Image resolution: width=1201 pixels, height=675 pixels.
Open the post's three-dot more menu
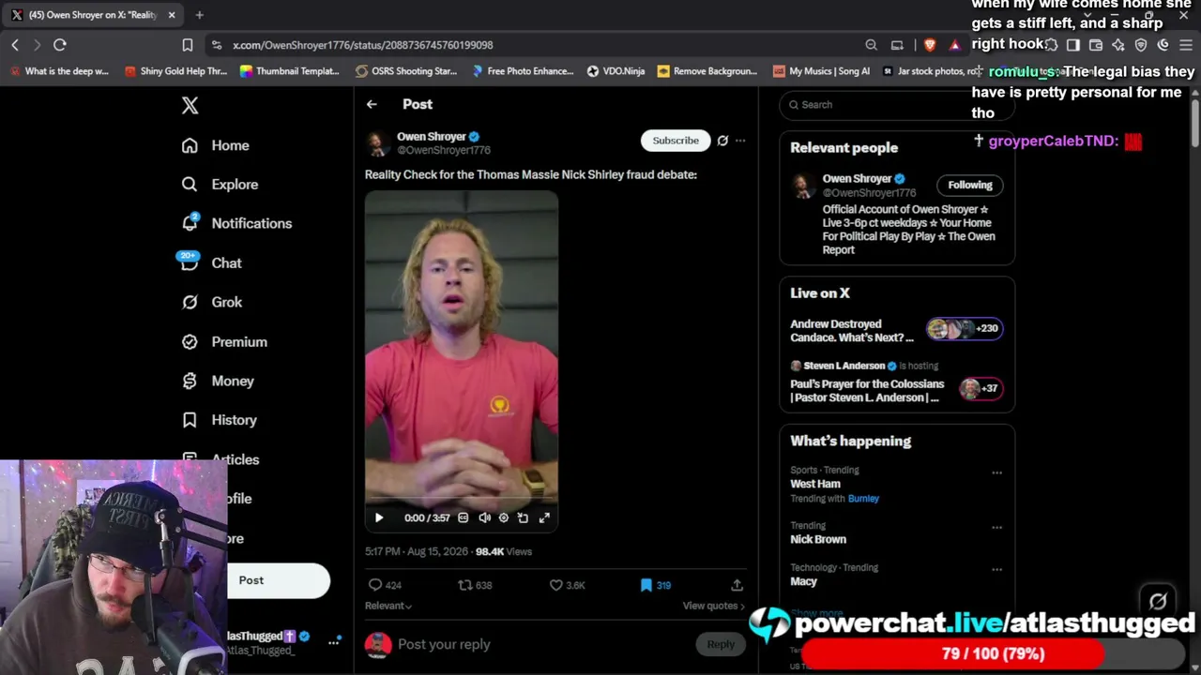pos(740,141)
